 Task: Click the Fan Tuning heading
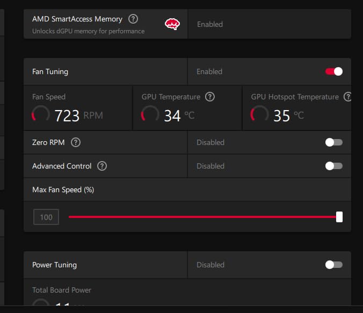point(50,71)
